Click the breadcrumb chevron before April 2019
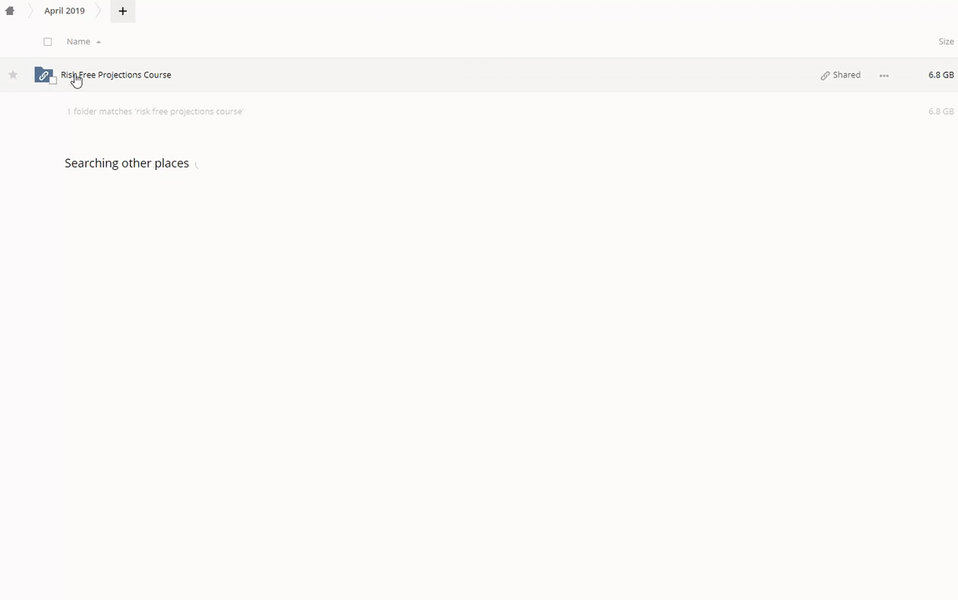Screen dimensions: 958x600 (x=28, y=11)
